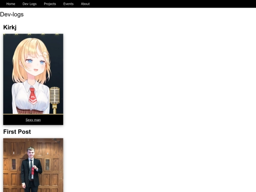Open the Projects menu item
Viewport: 256px width, 192px height.
(50, 4)
